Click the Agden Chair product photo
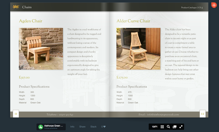The image size is (219, 132). point(41,49)
